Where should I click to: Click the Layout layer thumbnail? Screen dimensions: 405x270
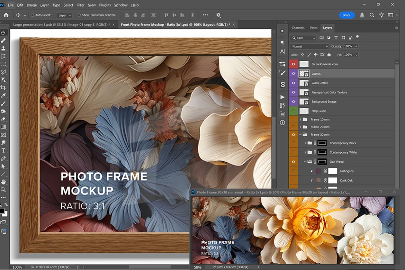click(304, 73)
